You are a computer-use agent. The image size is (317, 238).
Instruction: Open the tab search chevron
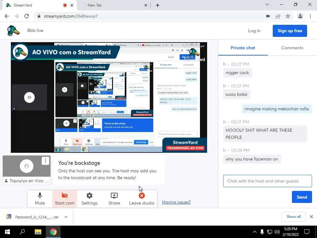coord(267,4)
